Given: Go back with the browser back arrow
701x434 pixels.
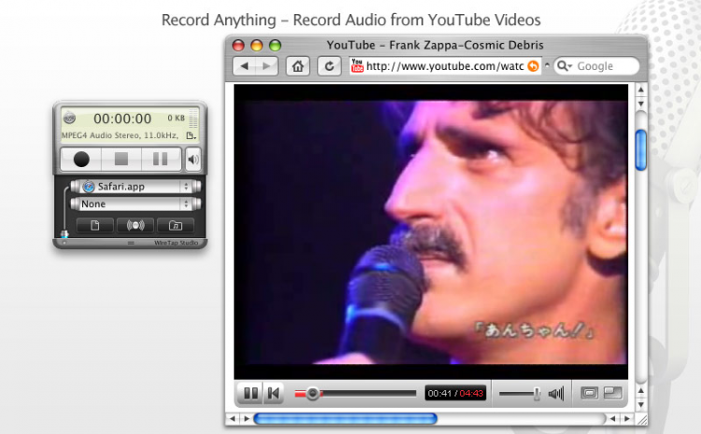Looking at the screenshot, I should pos(245,66).
